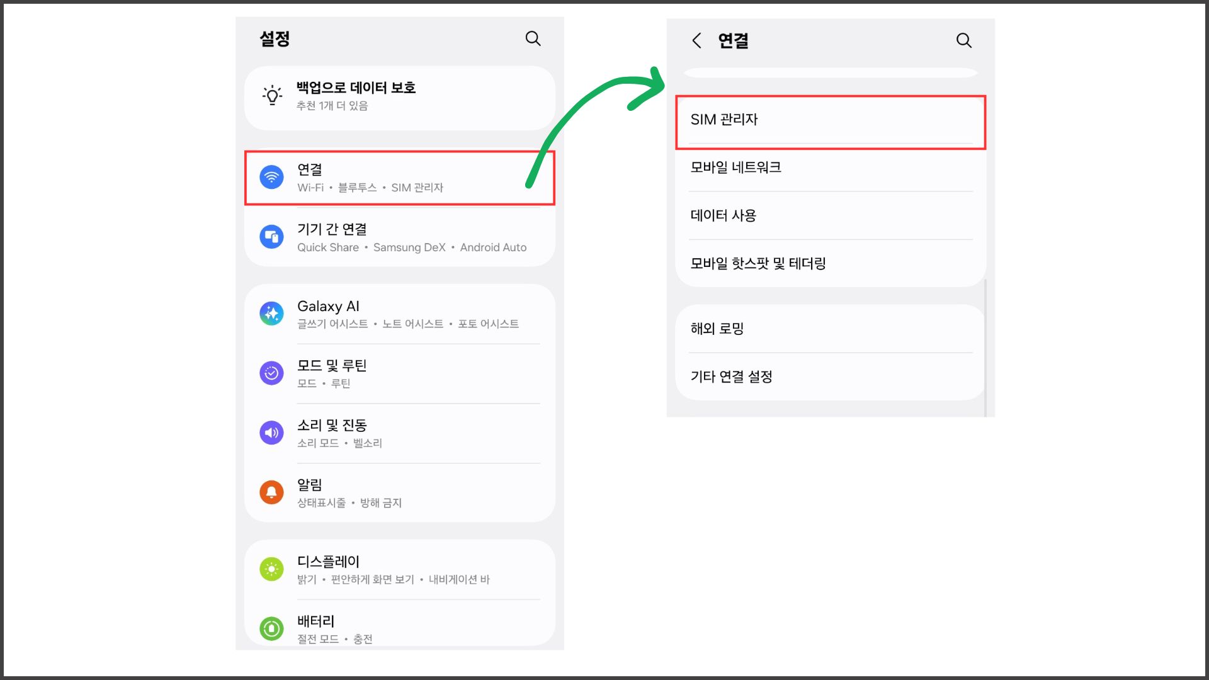Open search on the 연결 screen
The height and width of the screenshot is (680, 1209).
(x=964, y=40)
